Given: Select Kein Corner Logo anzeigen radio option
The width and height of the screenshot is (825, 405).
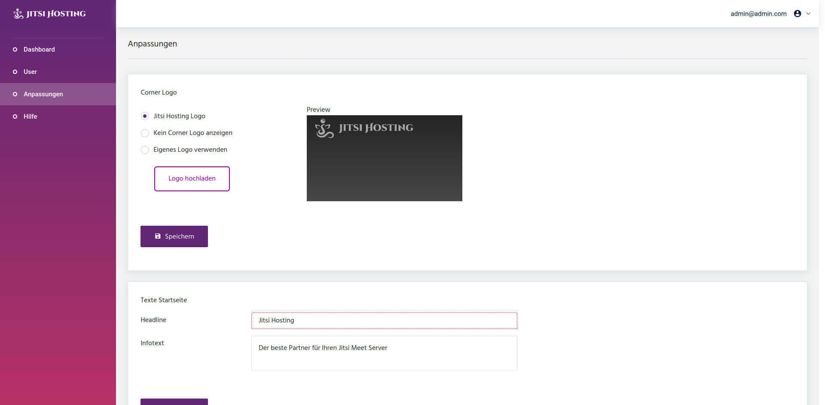Looking at the screenshot, I should (145, 133).
